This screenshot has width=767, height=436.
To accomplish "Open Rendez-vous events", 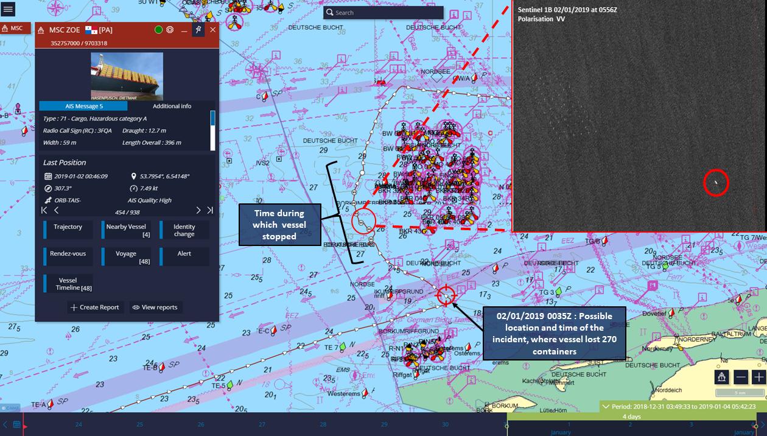I will click(68, 256).
